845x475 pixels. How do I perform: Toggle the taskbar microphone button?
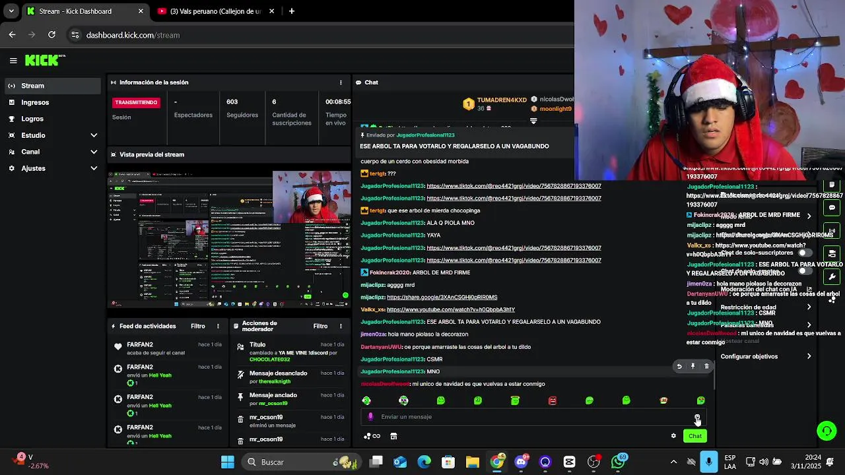708,462
